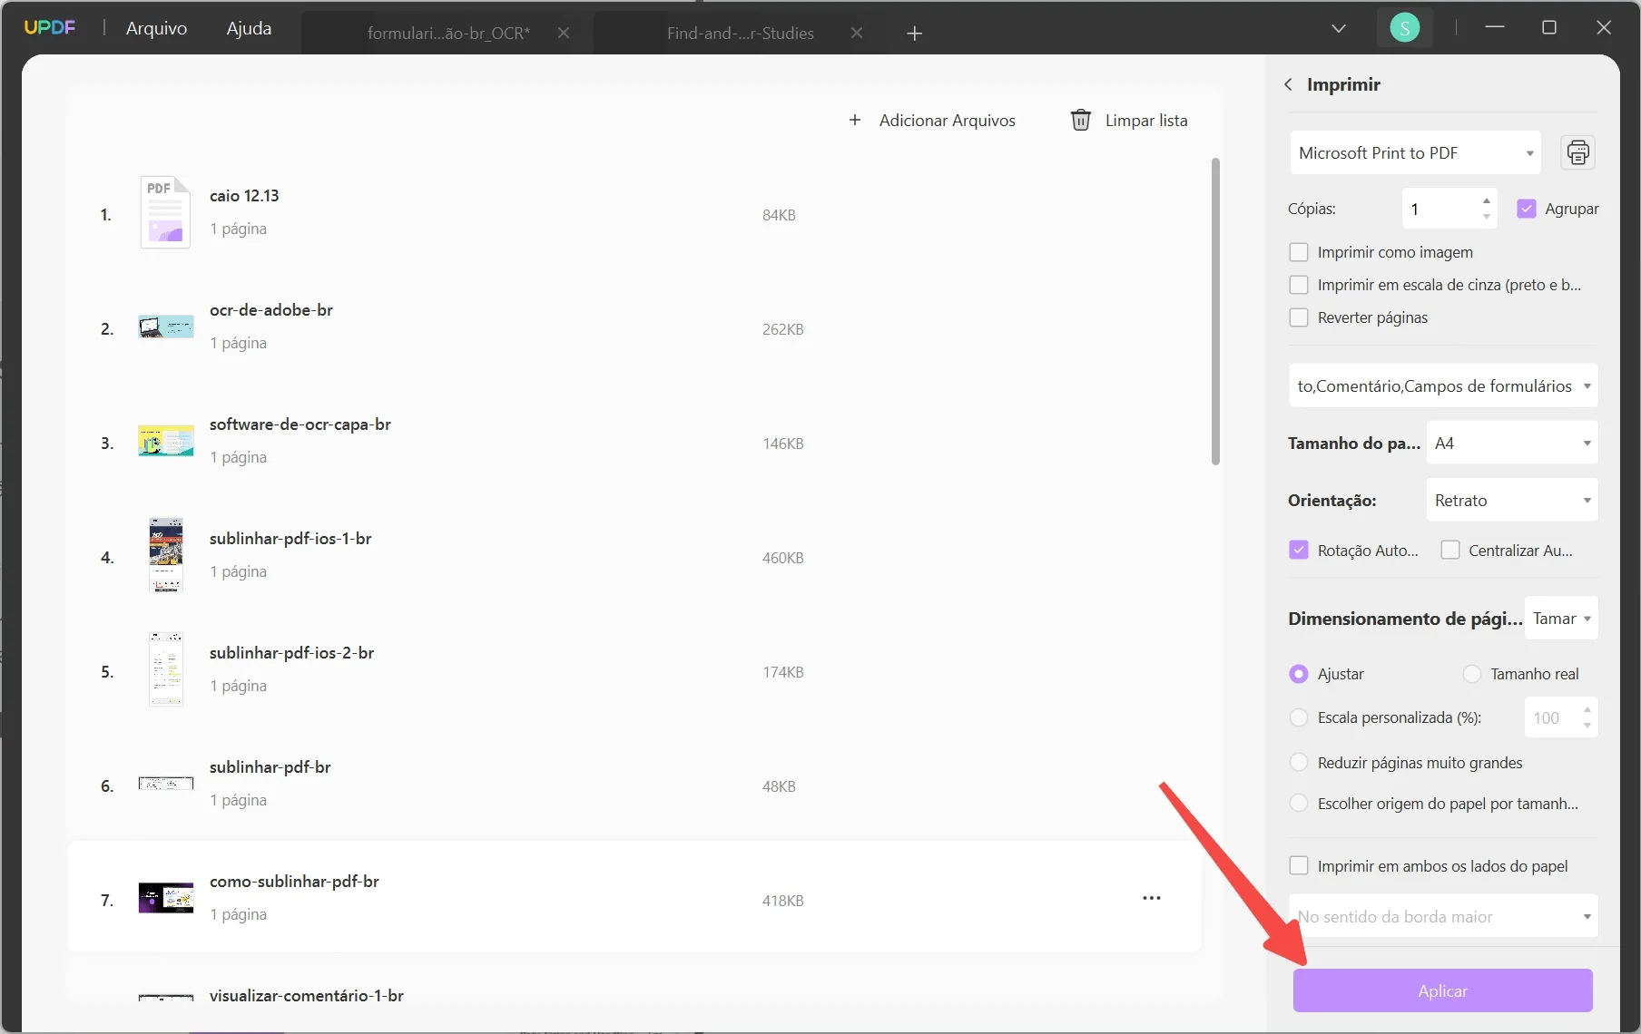Image resolution: width=1641 pixels, height=1034 pixels.
Task: Click the trash icon next to Limpar lista
Action: [x=1079, y=119]
